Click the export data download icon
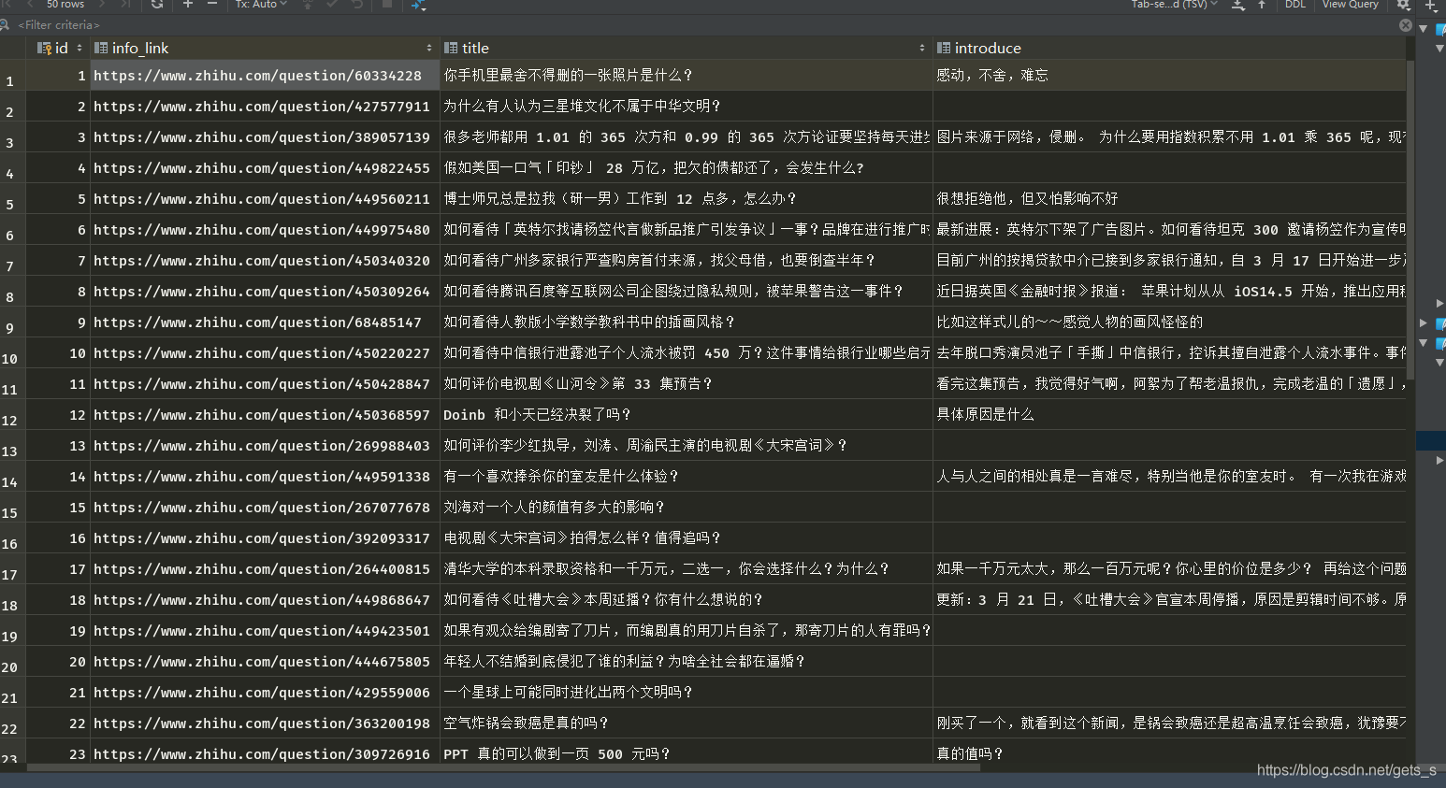The image size is (1446, 788). tap(1238, 5)
